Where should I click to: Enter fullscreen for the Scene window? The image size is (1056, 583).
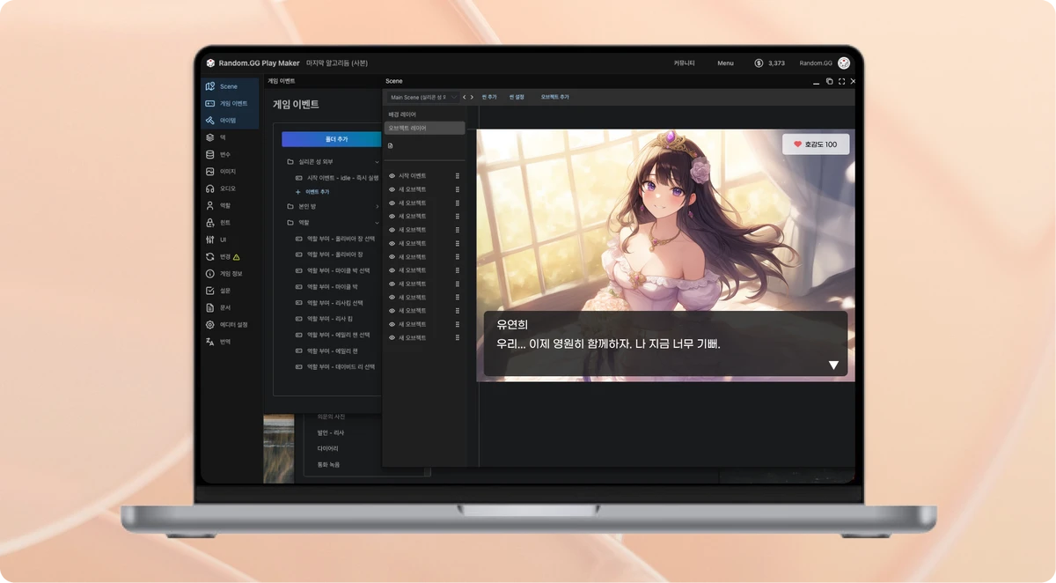coord(841,81)
